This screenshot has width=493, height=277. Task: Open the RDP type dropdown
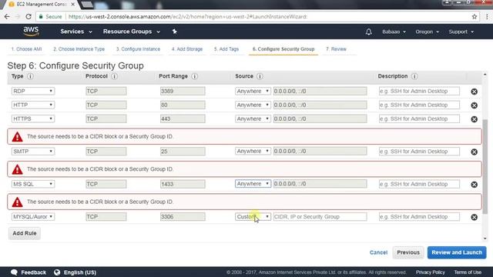tap(32, 91)
